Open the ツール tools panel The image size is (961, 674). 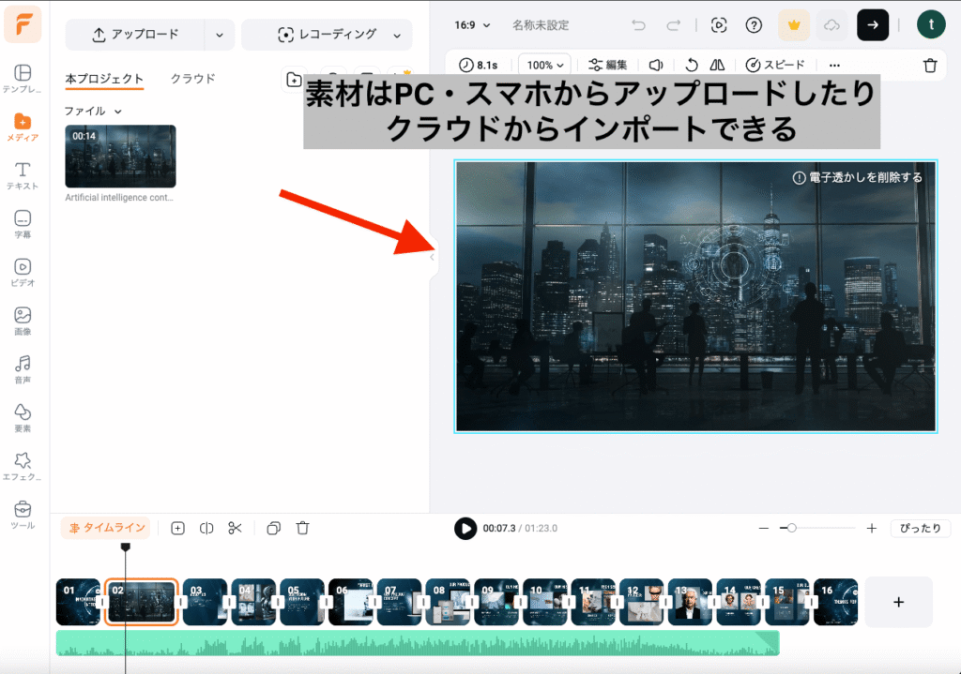[x=23, y=515]
